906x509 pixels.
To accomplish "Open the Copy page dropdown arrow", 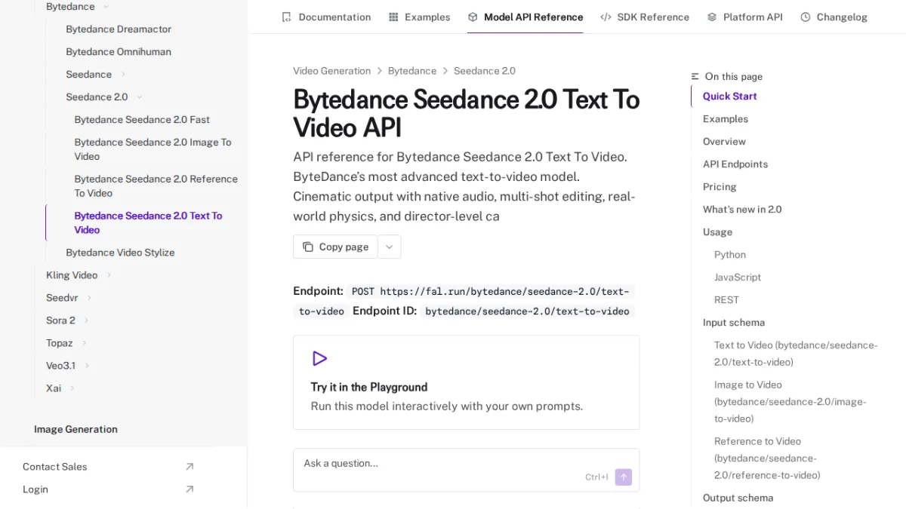I will point(390,247).
